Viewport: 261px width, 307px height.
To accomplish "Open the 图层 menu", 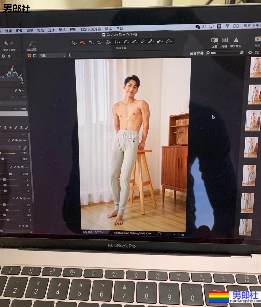I will [41, 30].
